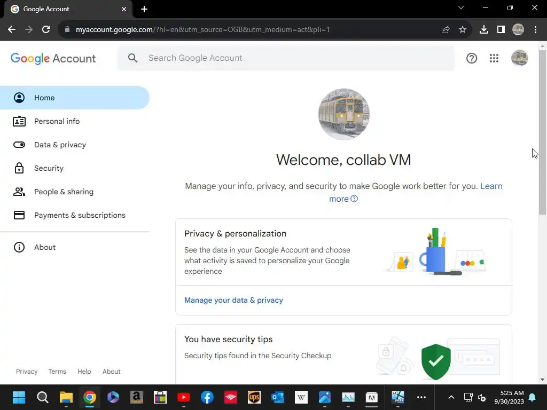The image size is (547, 410).
Task: Click the Privacy footer link
Action: tap(27, 372)
